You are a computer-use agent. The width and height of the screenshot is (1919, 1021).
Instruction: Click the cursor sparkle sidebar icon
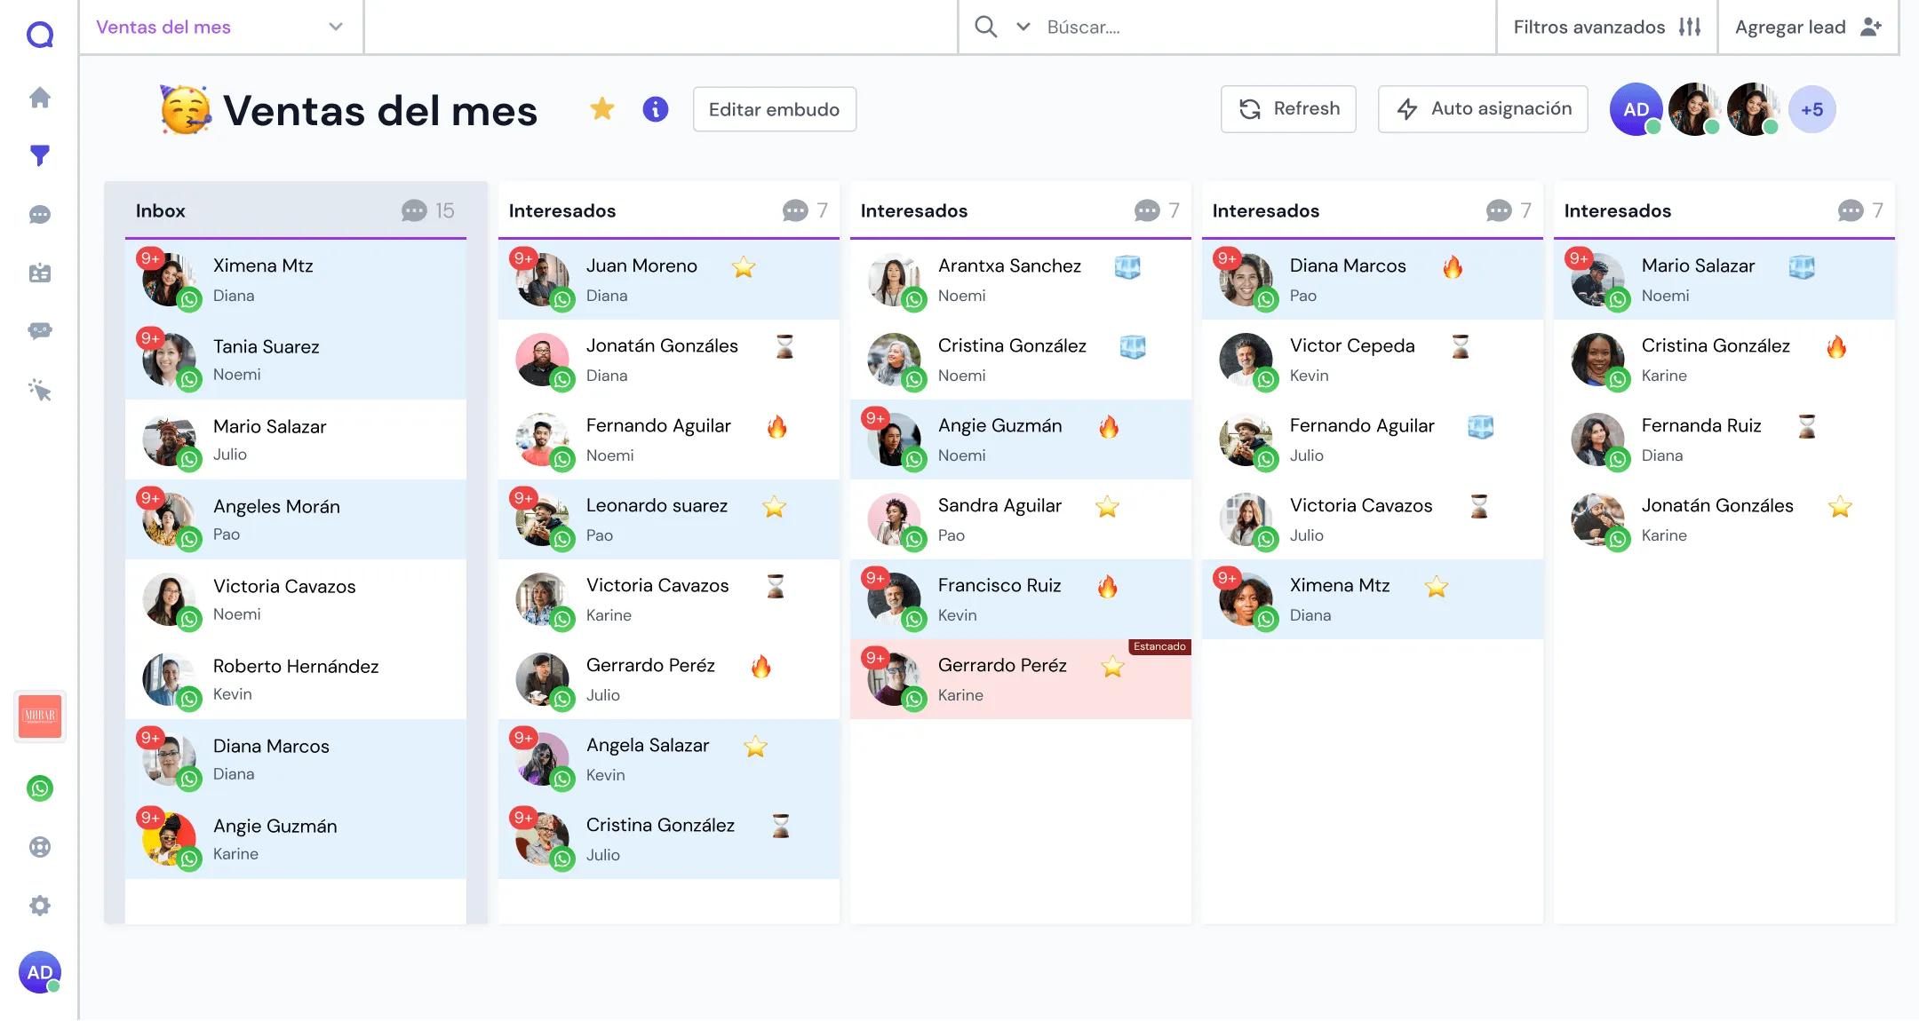[x=40, y=390]
